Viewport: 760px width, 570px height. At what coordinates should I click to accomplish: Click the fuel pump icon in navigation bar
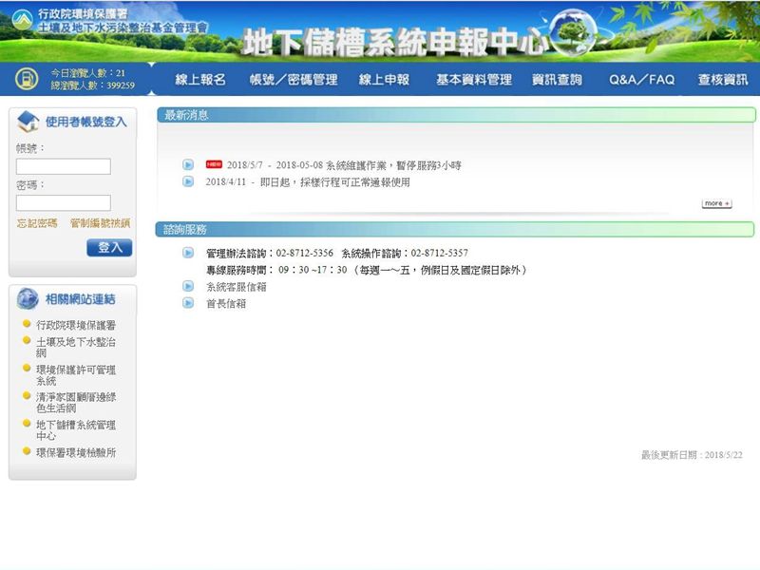26,80
